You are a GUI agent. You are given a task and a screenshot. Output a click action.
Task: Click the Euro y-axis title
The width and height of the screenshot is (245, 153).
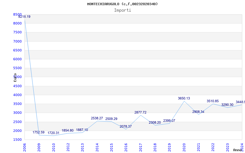tap(15, 77)
